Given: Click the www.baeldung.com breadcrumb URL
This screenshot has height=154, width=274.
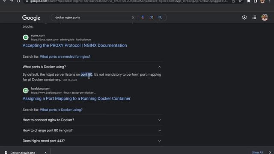Looking at the screenshot, I should 63,93.
